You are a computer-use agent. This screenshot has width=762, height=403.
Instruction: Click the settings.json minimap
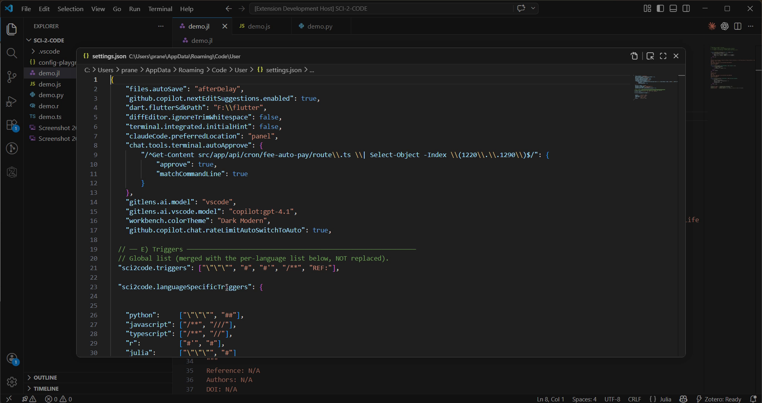pyautogui.click(x=655, y=87)
